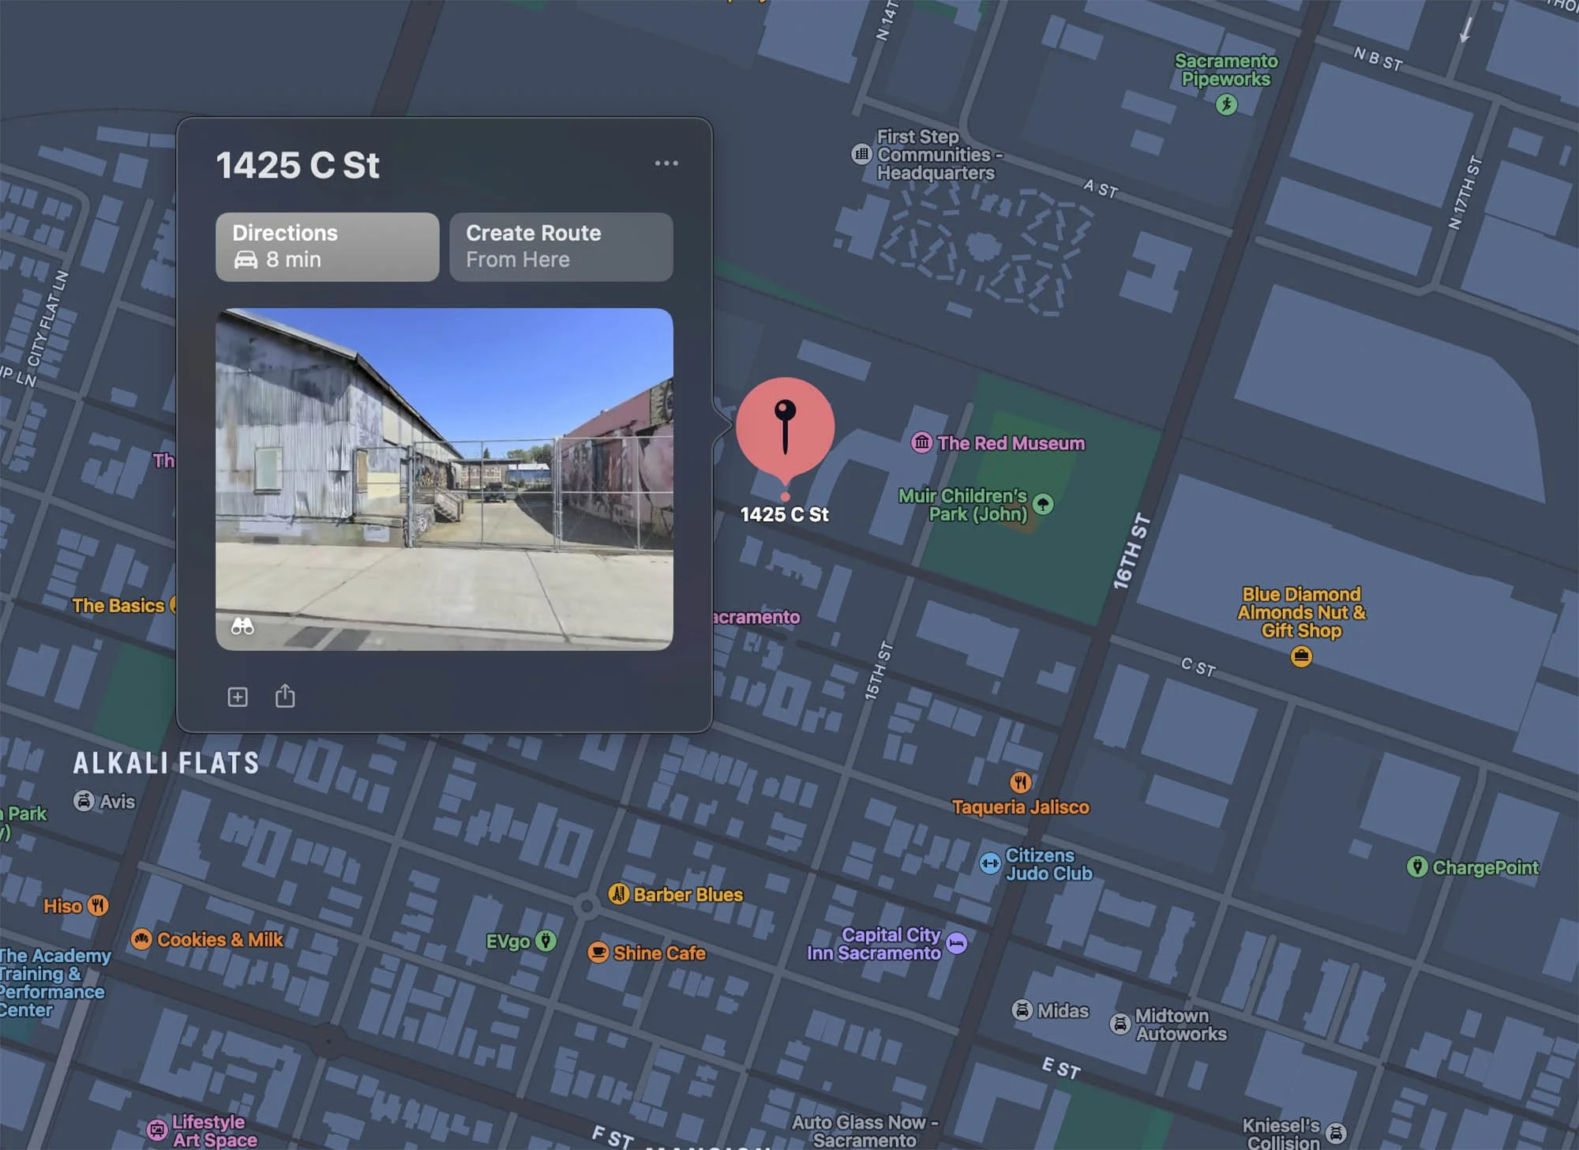Viewport: 1579px width, 1150px height.
Task: Click The Red Museum label
Action: point(1011,443)
